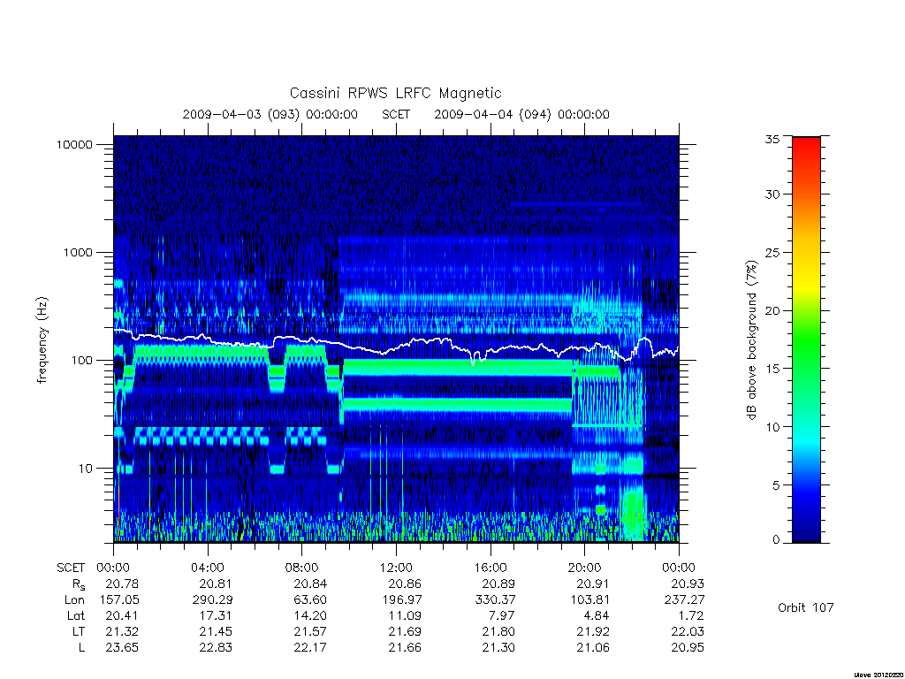Click the "Lat" row header

(x=76, y=616)
